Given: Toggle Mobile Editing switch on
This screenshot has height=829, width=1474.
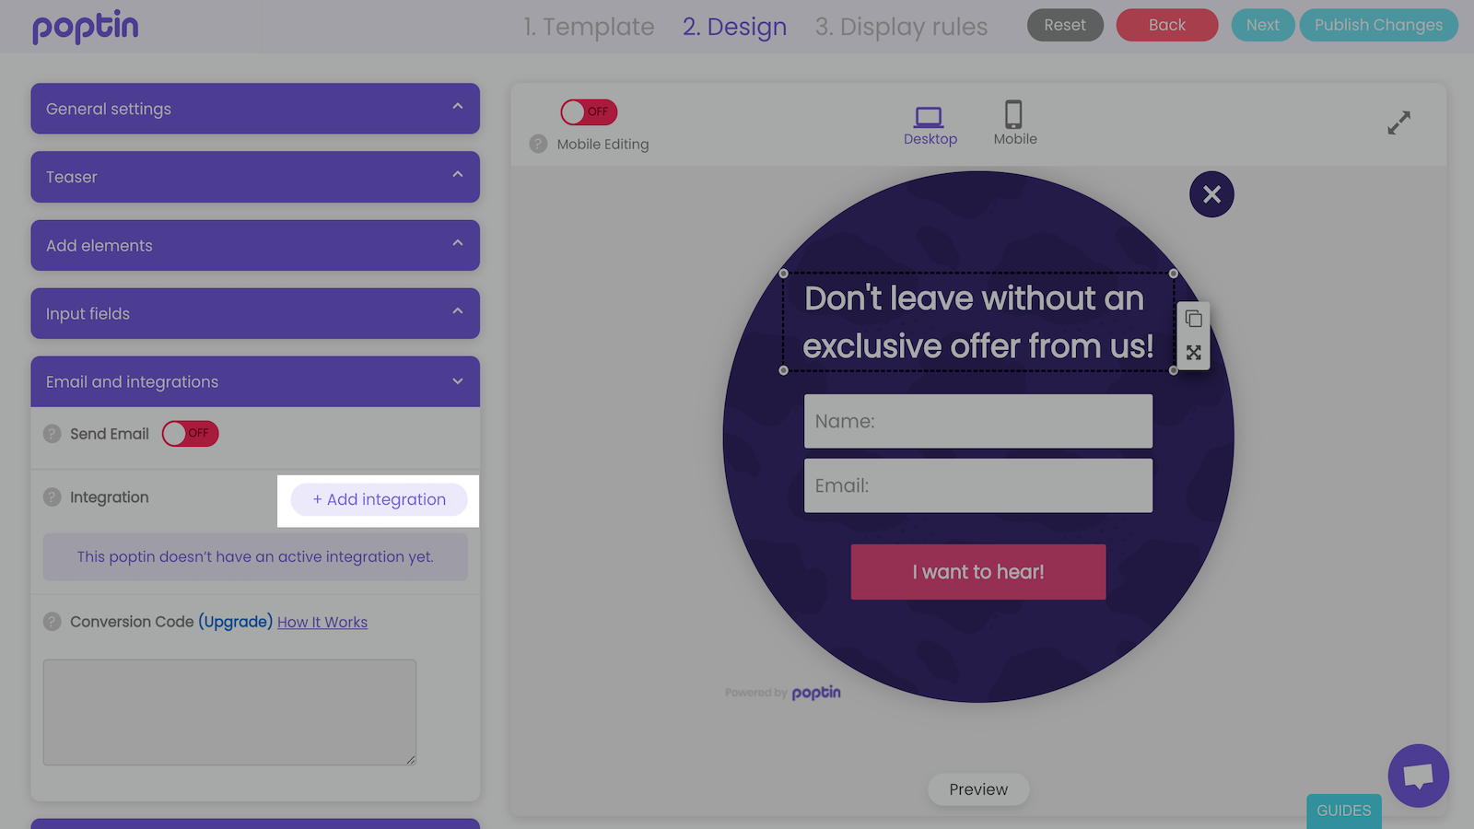Looking at the screenshot, I should 589,112.
